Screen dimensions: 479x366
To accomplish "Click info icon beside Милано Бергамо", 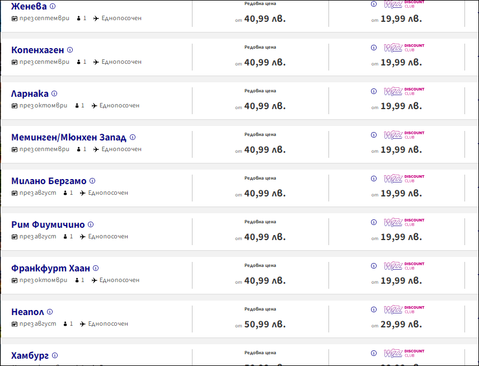I will pos(92,181).
